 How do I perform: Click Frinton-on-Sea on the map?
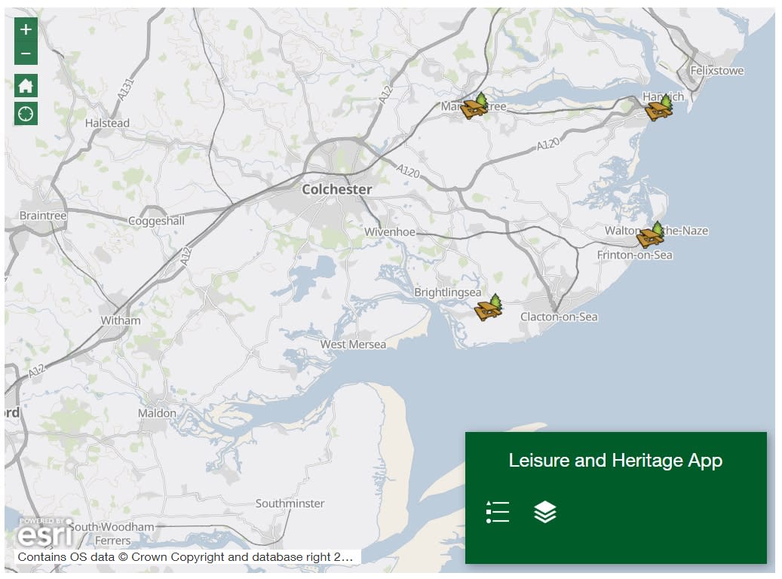click(x=633, y=254)
